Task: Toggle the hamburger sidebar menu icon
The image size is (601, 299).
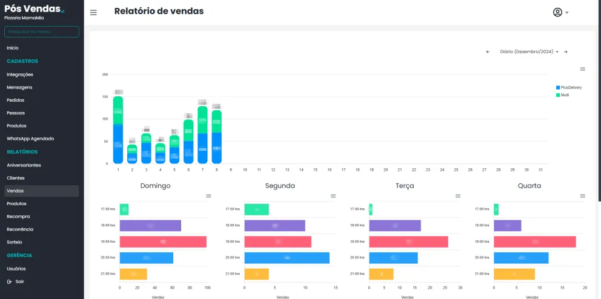Action: (93, 13)
